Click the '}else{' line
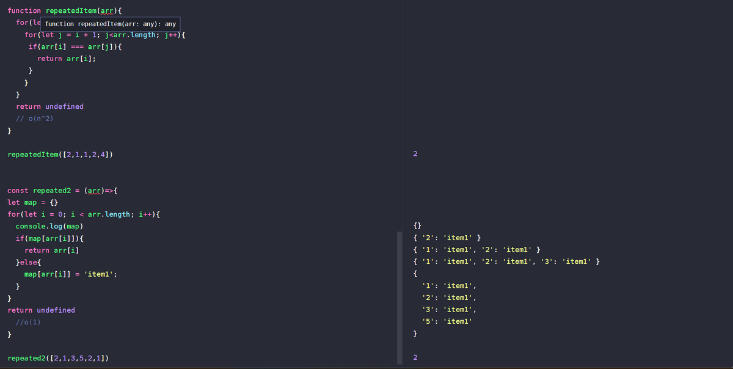733x369 pixels. click(x=28, y=262)
